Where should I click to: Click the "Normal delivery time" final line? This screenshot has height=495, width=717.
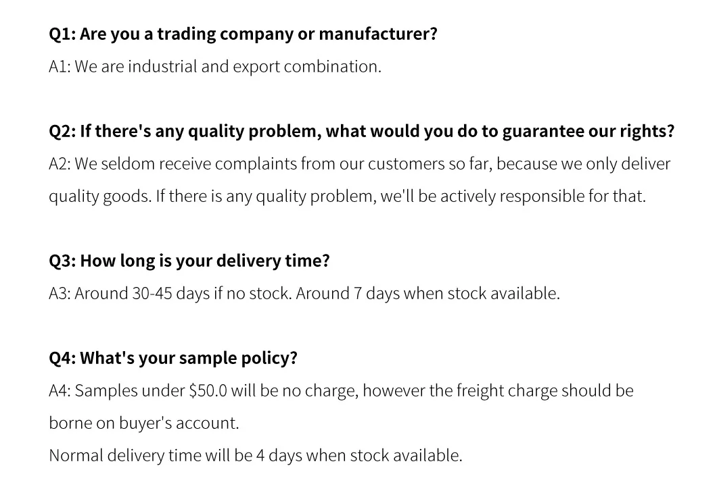click(x=256, y=456)
